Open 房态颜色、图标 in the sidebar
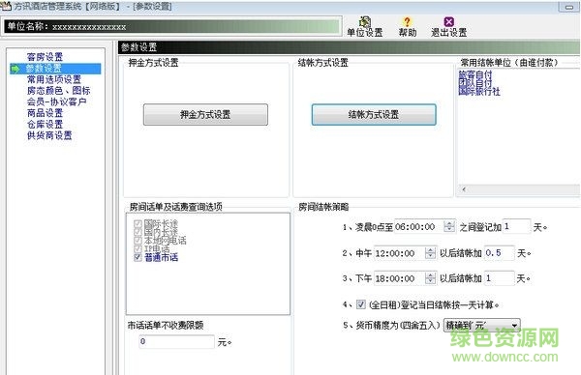Screen dimensions: 581x375 58,91
